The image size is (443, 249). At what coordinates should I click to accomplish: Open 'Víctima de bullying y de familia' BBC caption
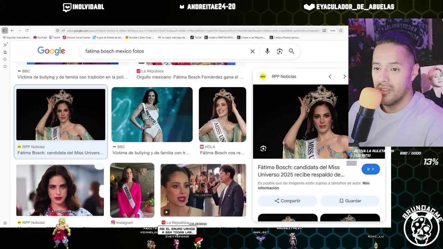tap(73, 77)
